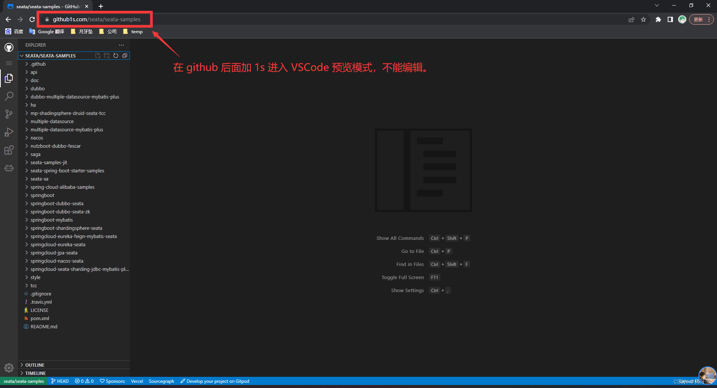717x388 pixels.
Task: Close the seata-samples browser tab
Action: pos(87,6)
